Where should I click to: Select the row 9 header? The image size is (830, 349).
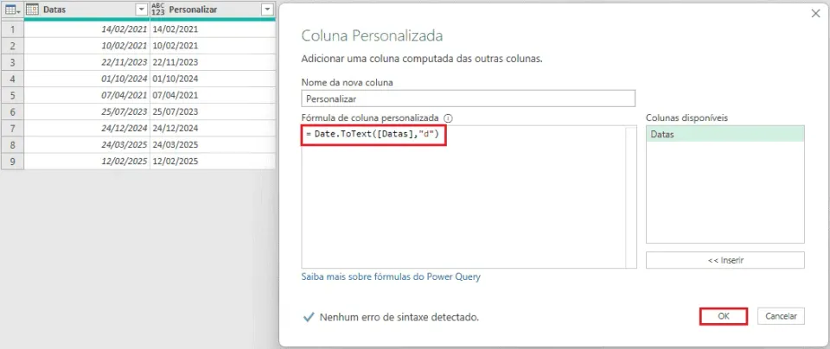13,162
